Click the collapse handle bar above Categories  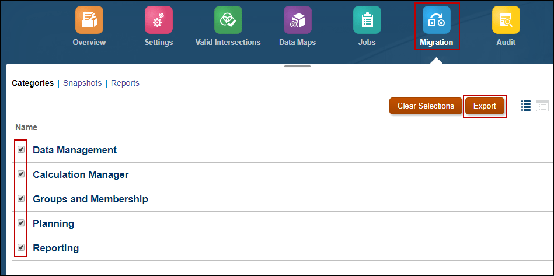(297, 67)
